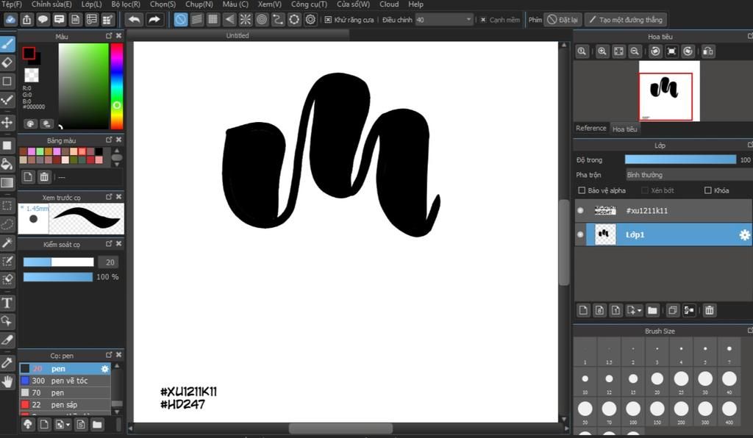Click the Undo arrow in the toolbar
This screenshot has width=753, height=438.
(135, 20)
